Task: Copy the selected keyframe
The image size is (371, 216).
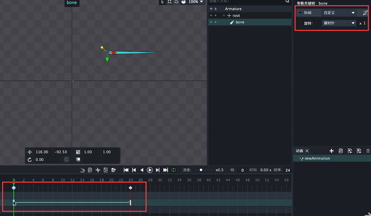Action: [90, 170]
